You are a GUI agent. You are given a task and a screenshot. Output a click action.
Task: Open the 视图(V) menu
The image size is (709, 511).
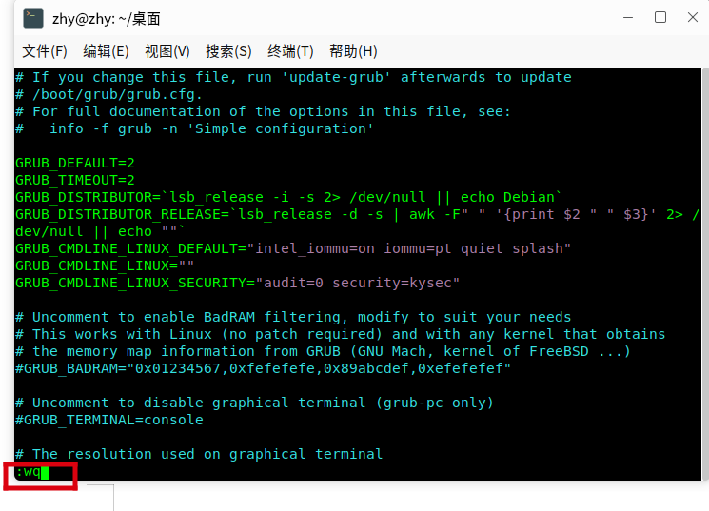pyautogui.click(x=167, y=51)
